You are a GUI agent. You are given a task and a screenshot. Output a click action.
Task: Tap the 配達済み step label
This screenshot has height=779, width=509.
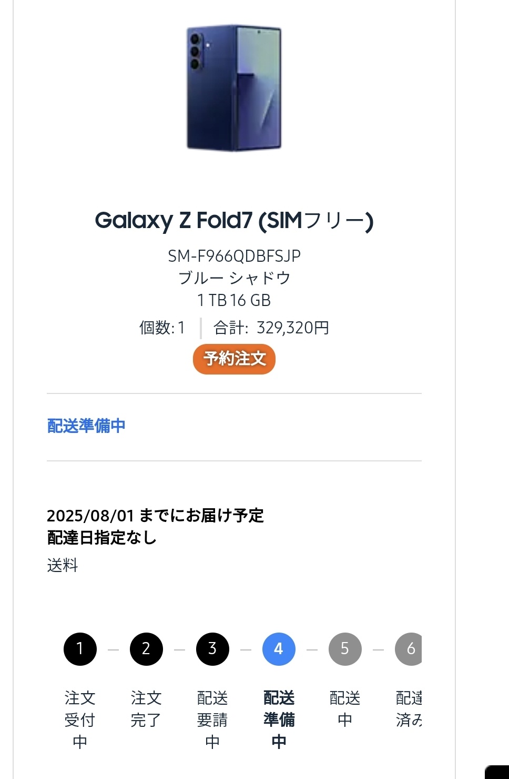click(x=409, y=708)
